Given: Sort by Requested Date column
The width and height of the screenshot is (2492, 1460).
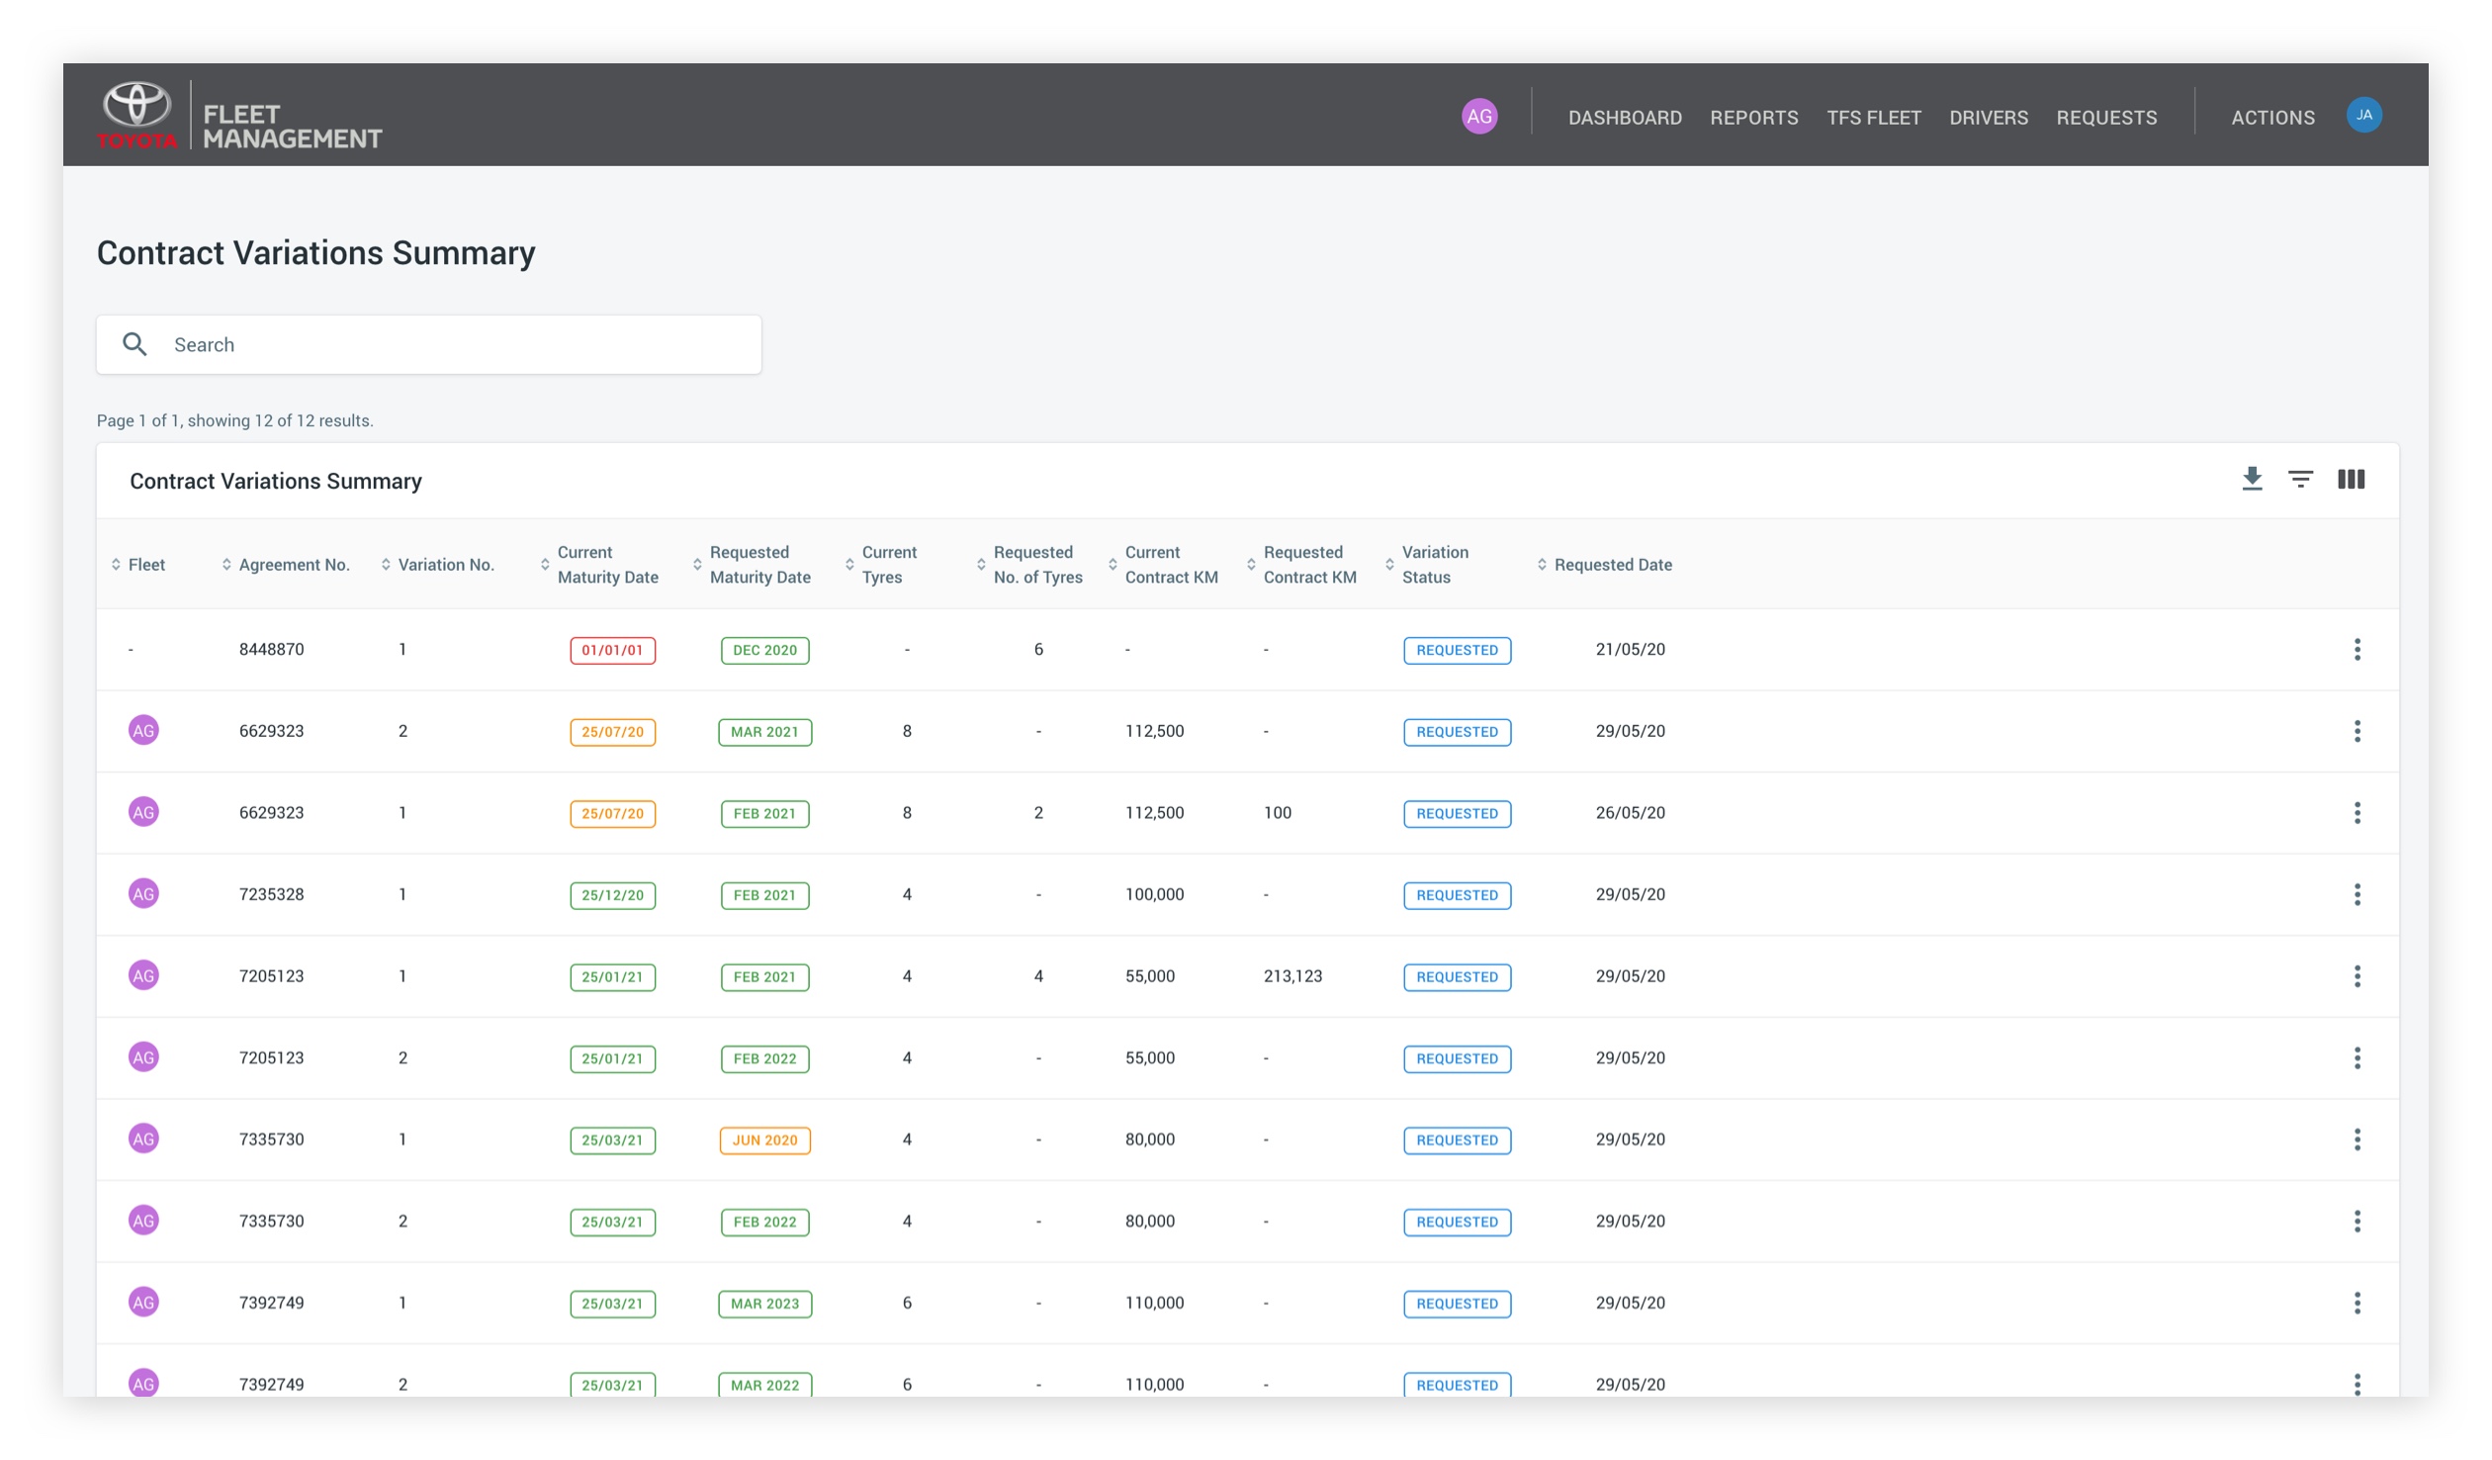Looking at the screenshot, I should tap(1604, 565).
